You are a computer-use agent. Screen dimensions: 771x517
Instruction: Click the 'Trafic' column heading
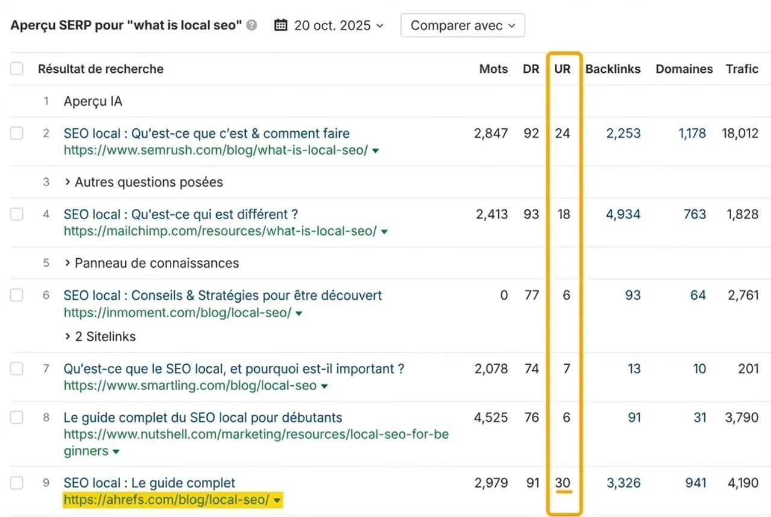[741, 69]
